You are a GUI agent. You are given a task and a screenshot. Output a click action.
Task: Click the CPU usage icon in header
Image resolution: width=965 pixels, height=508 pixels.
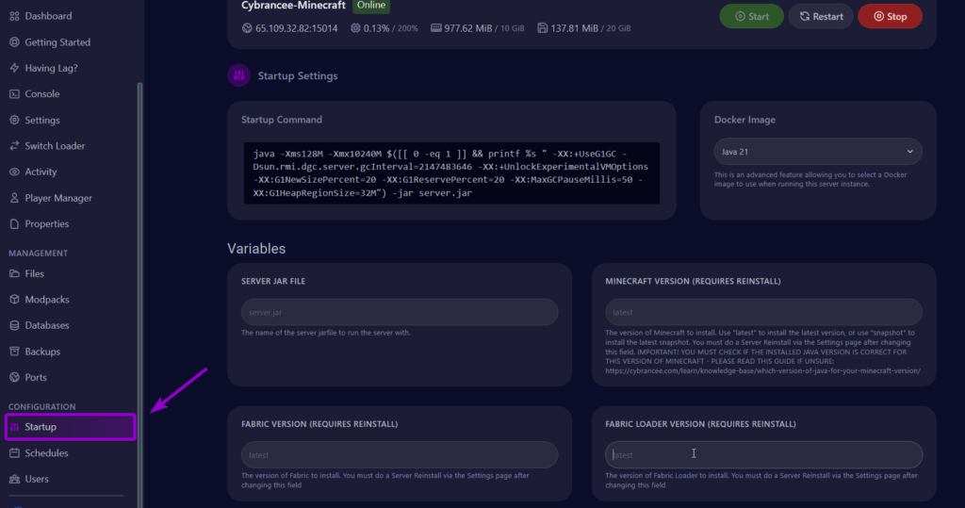click(355, 28)
